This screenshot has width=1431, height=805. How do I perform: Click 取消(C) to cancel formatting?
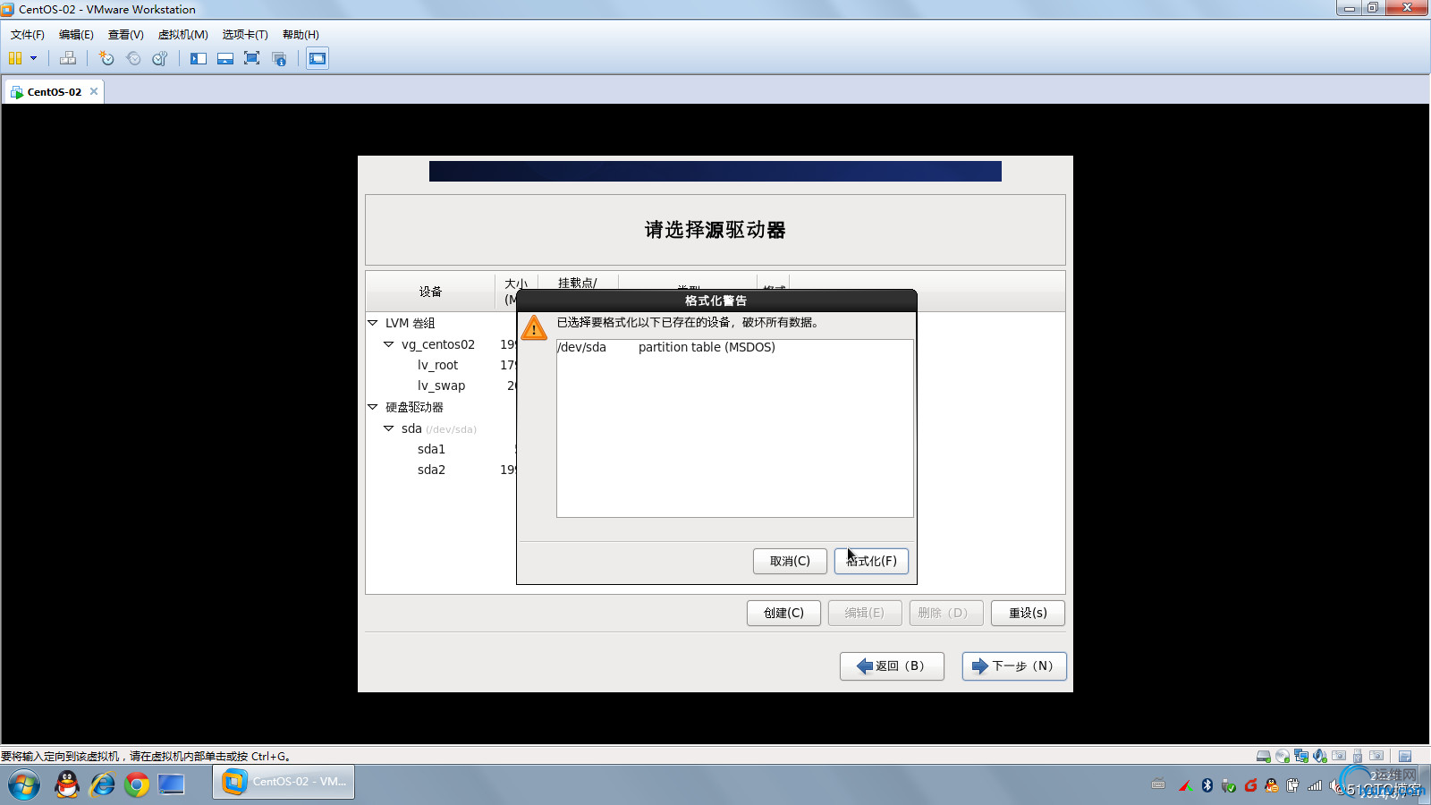[790, 561]
